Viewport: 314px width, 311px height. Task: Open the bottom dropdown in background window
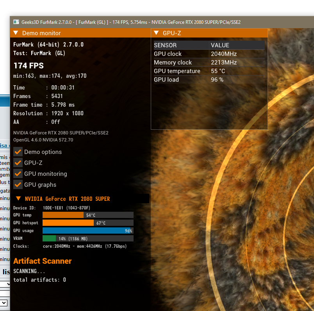coord(4,303)
